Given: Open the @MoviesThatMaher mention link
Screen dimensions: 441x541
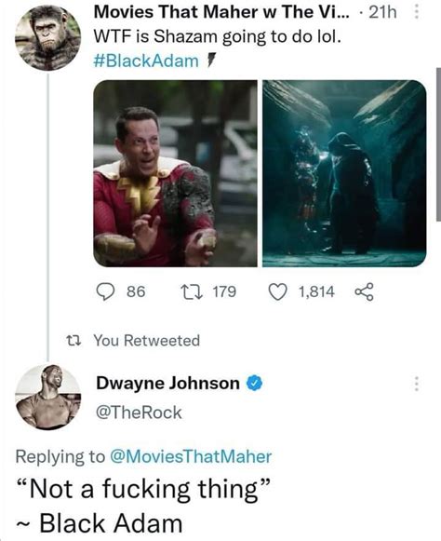Looking at the screenshot, I should point(191,456).
